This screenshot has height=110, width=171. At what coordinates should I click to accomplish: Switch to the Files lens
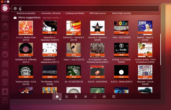tap(76, 97)
